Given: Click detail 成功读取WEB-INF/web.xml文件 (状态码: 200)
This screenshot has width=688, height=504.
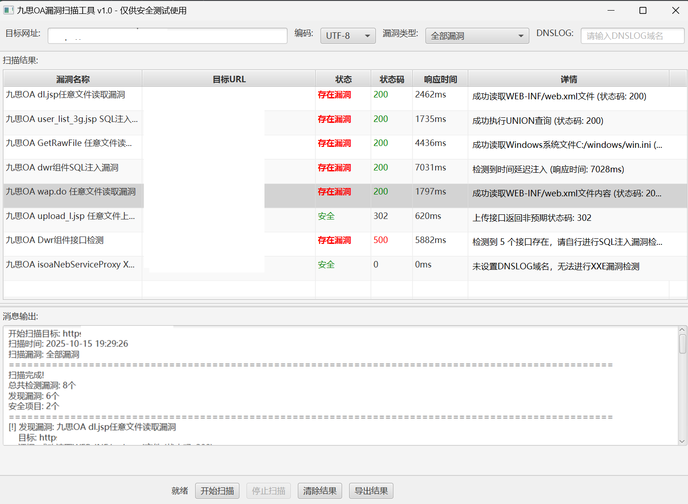Looking at the screenshot, I should point(559,97).
